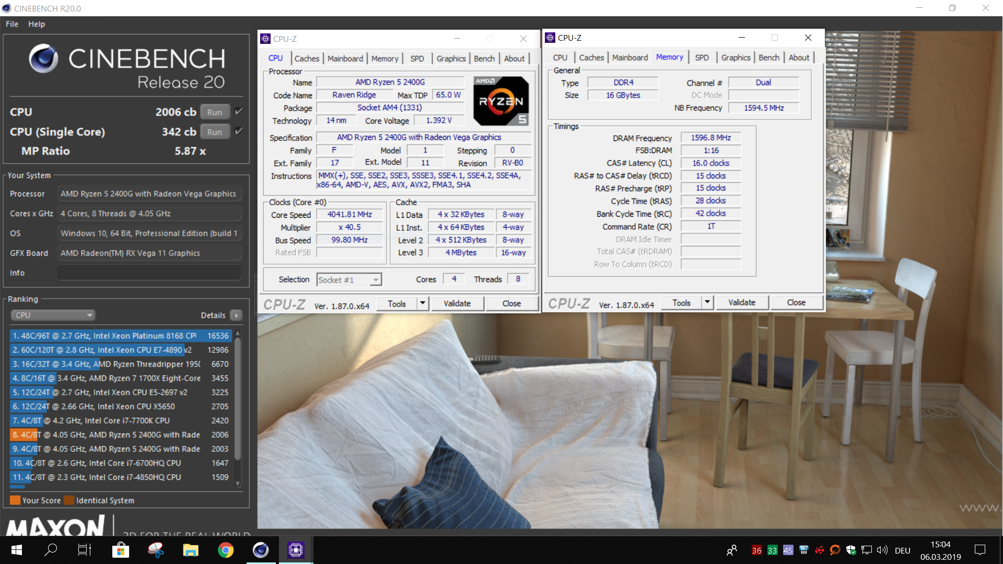Click red temperature tray icon 36
This screenshot has height=564, width=1003.
(757, 550)
